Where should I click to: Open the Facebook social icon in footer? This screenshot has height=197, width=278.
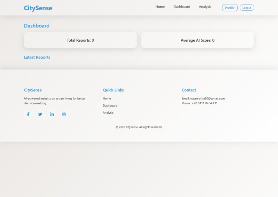pos(28,114)
